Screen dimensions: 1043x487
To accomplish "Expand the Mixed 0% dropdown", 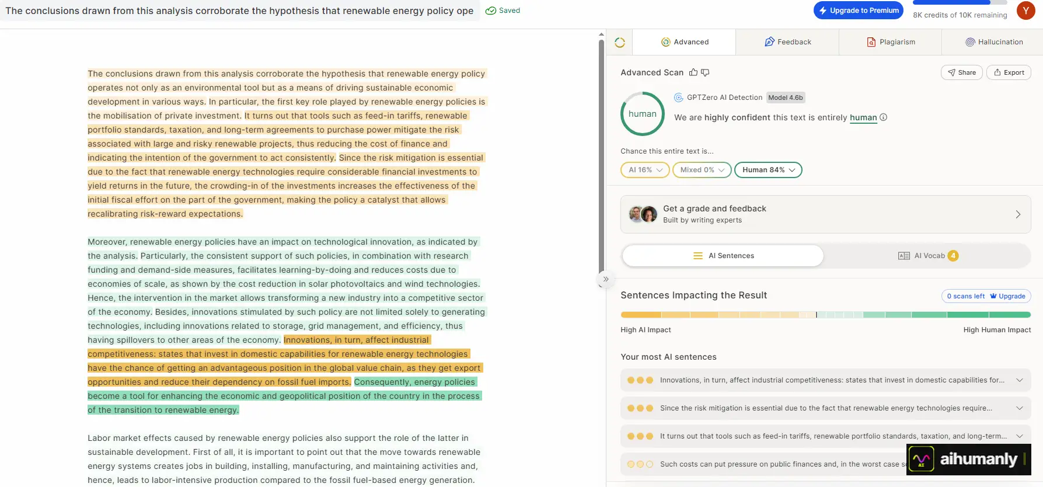I will pos(702,170).
